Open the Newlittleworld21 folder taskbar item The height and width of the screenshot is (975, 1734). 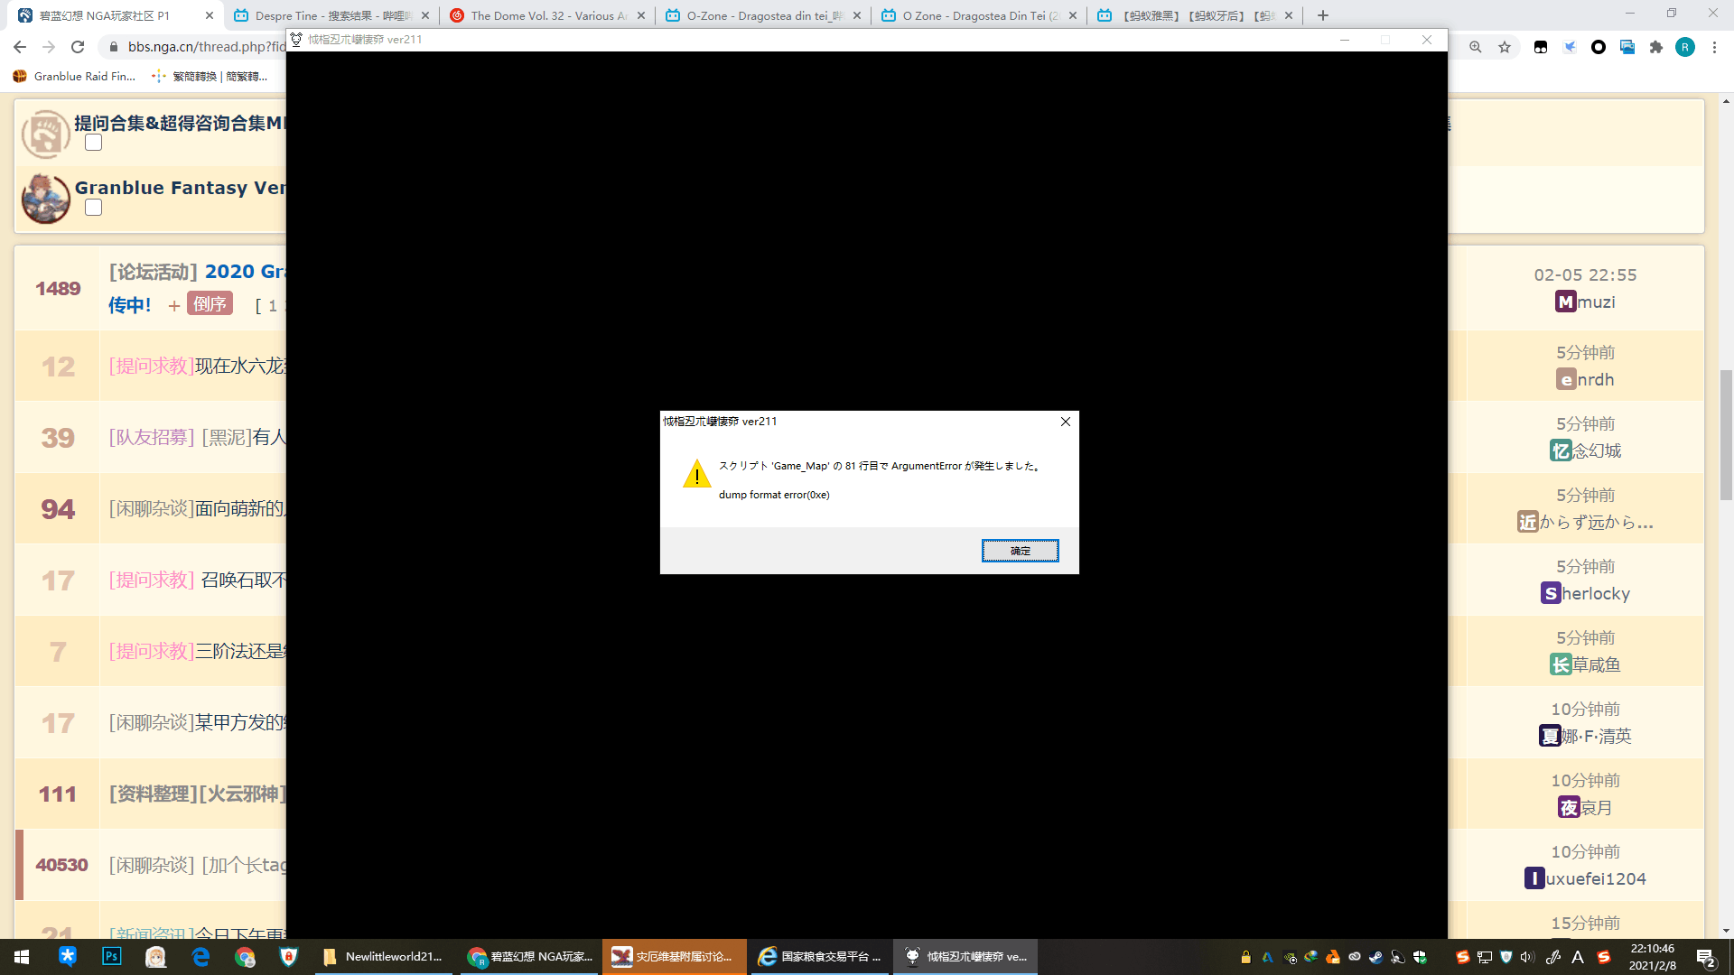[x=384, y=957]
